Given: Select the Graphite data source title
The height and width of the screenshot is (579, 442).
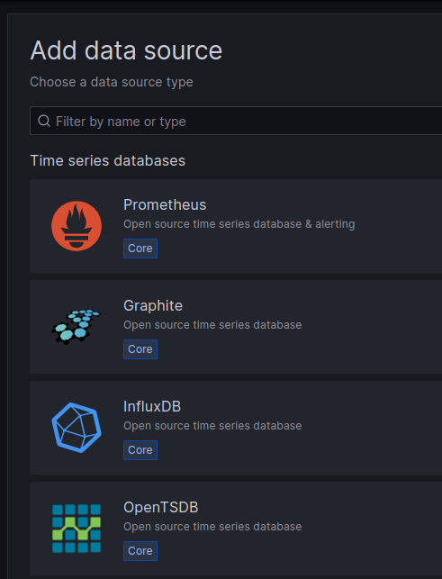Looking at the screenshot, I should (x=153, y=306).
